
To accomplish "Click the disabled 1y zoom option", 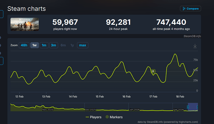I will pyautogui.click(x=72, y=45).
